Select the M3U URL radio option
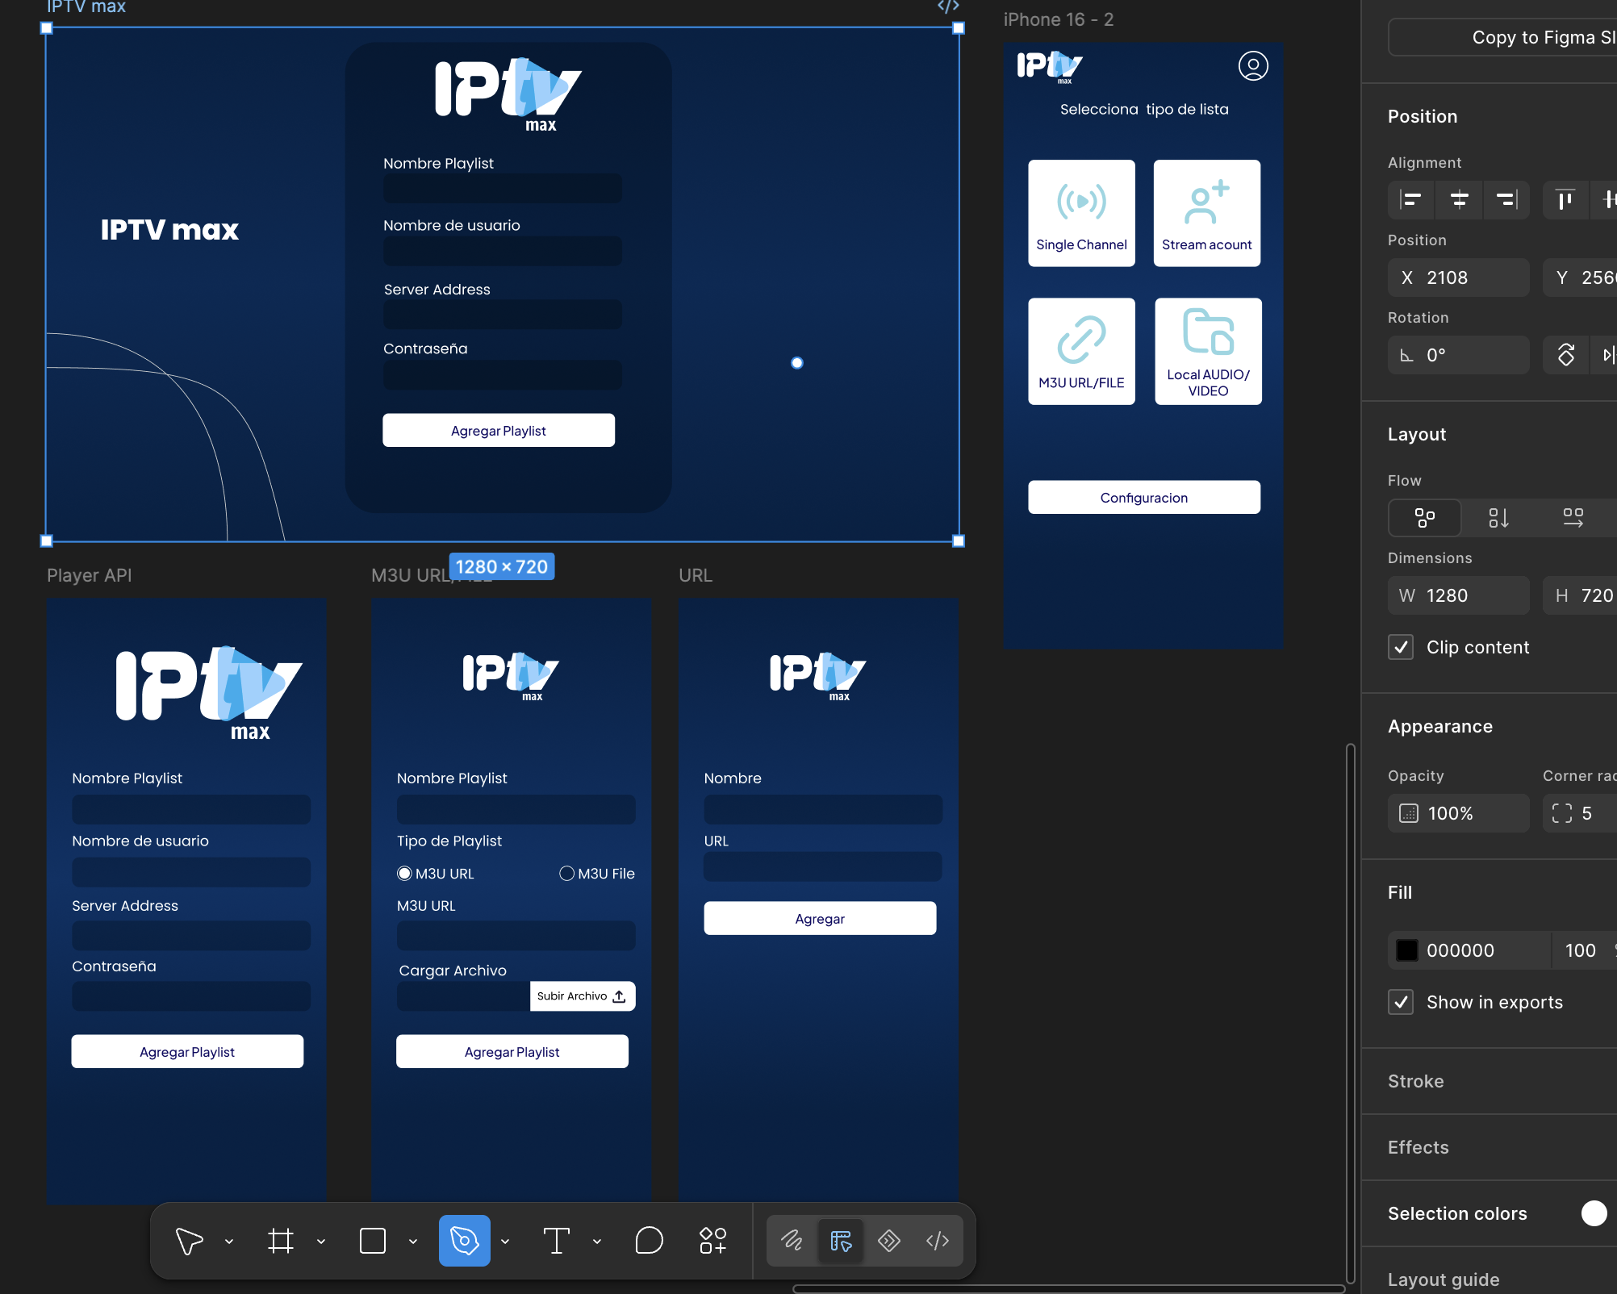The width and height of the screenshot is (1617, 1294). tap(404, 874)
